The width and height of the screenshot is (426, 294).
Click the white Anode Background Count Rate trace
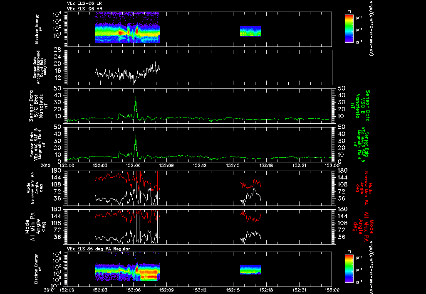tap(128, 73)
